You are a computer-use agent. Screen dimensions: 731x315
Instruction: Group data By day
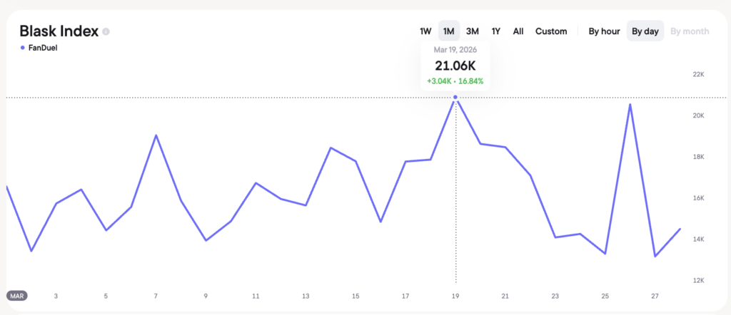pos(645,31)
